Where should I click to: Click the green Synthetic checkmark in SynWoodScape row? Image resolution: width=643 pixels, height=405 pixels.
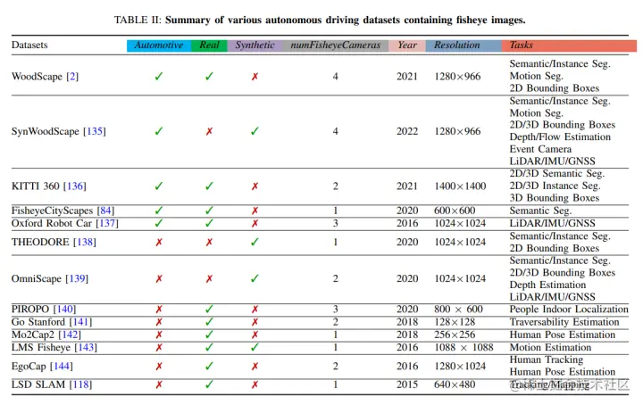255,131
